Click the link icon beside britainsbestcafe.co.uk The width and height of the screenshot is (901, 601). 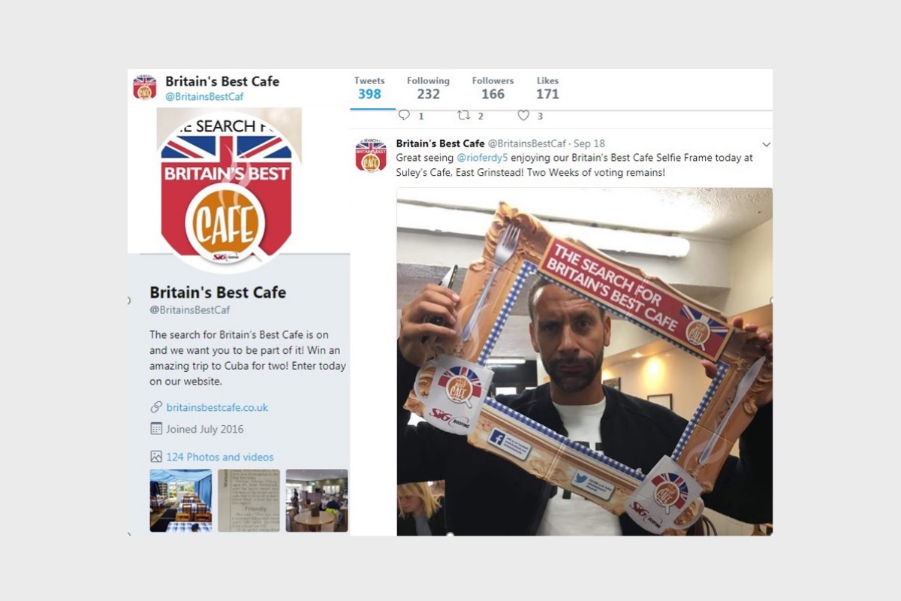pyautogui.click(x=156, y=407)
